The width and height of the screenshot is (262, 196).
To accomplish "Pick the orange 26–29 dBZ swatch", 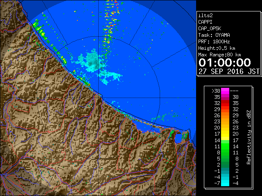I will coord(225,116).
